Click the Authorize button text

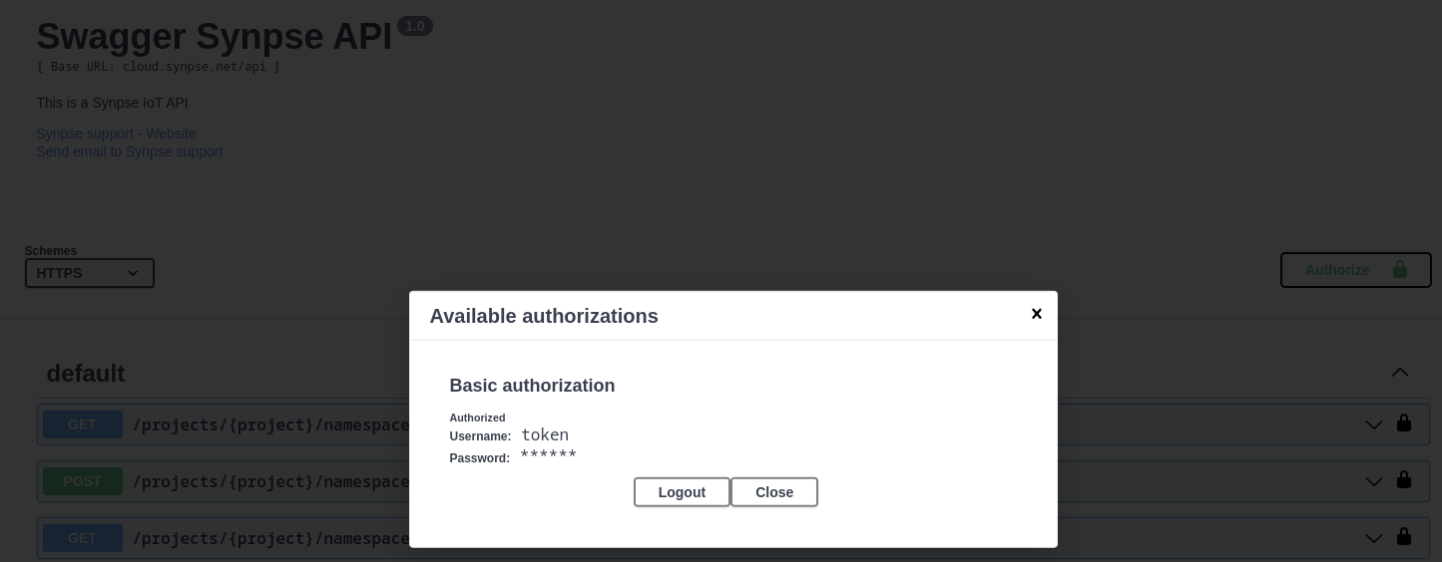click(1336, 270)
